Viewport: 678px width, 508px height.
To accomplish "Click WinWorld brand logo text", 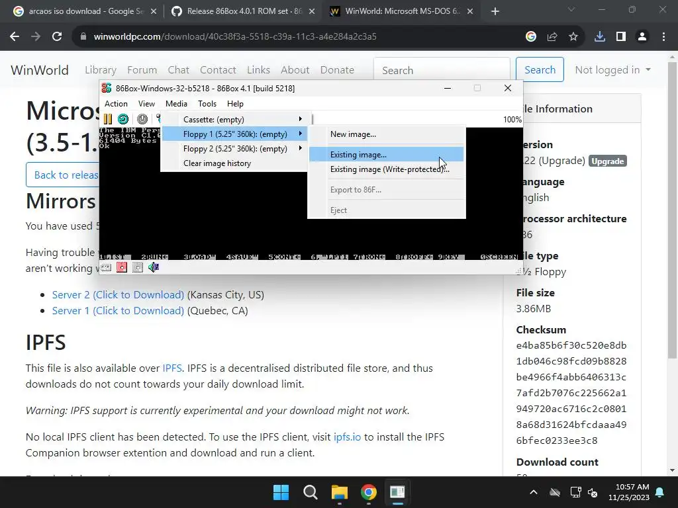I will pos(40,70).
